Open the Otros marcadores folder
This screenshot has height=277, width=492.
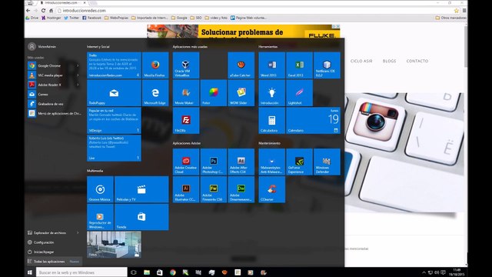click(x=450, y=18)
